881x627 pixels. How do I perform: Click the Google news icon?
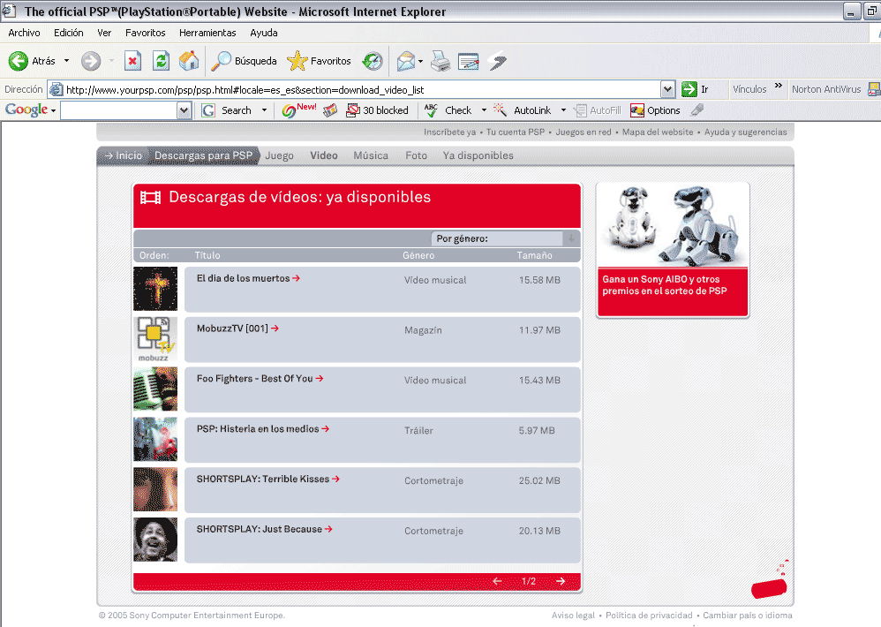tap(330, 110)
